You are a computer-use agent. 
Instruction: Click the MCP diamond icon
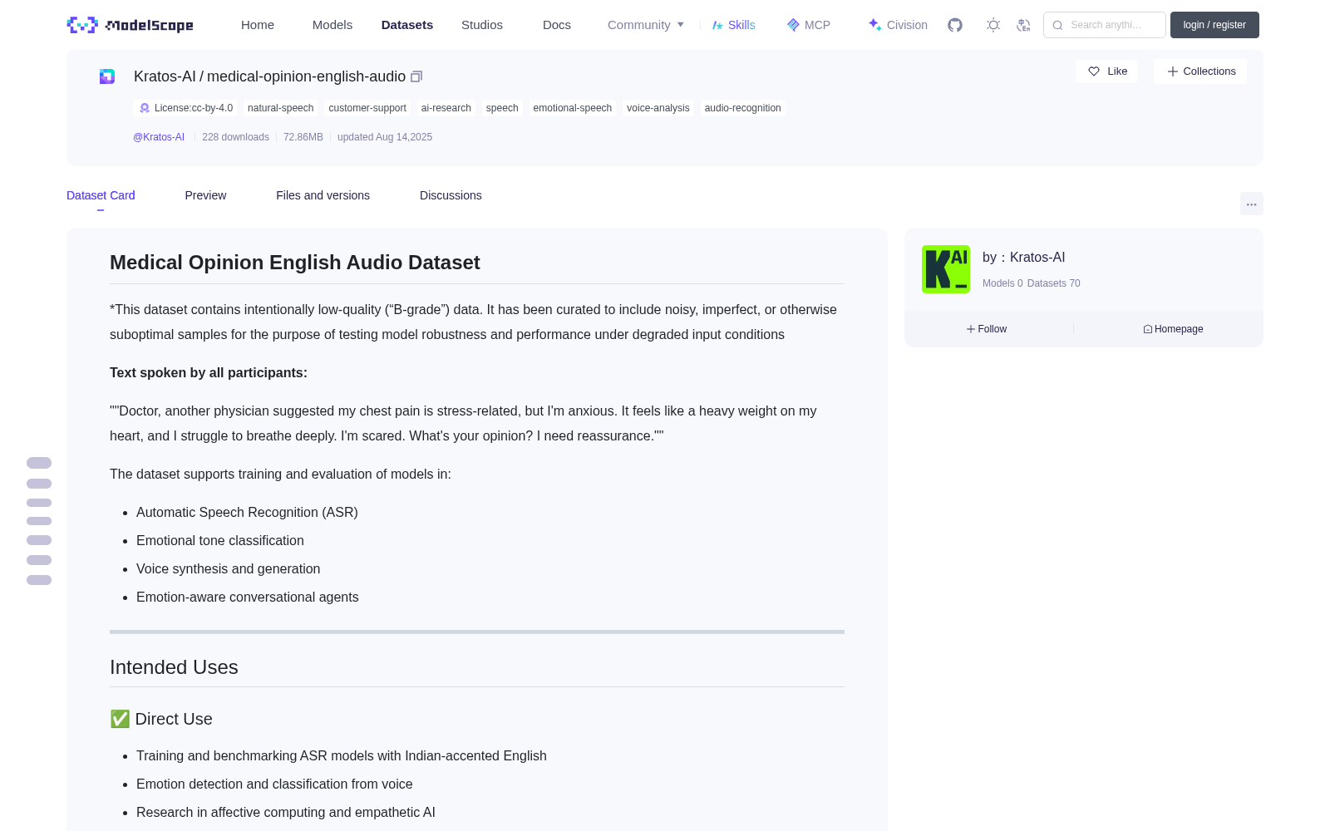[x=793, y=25]
